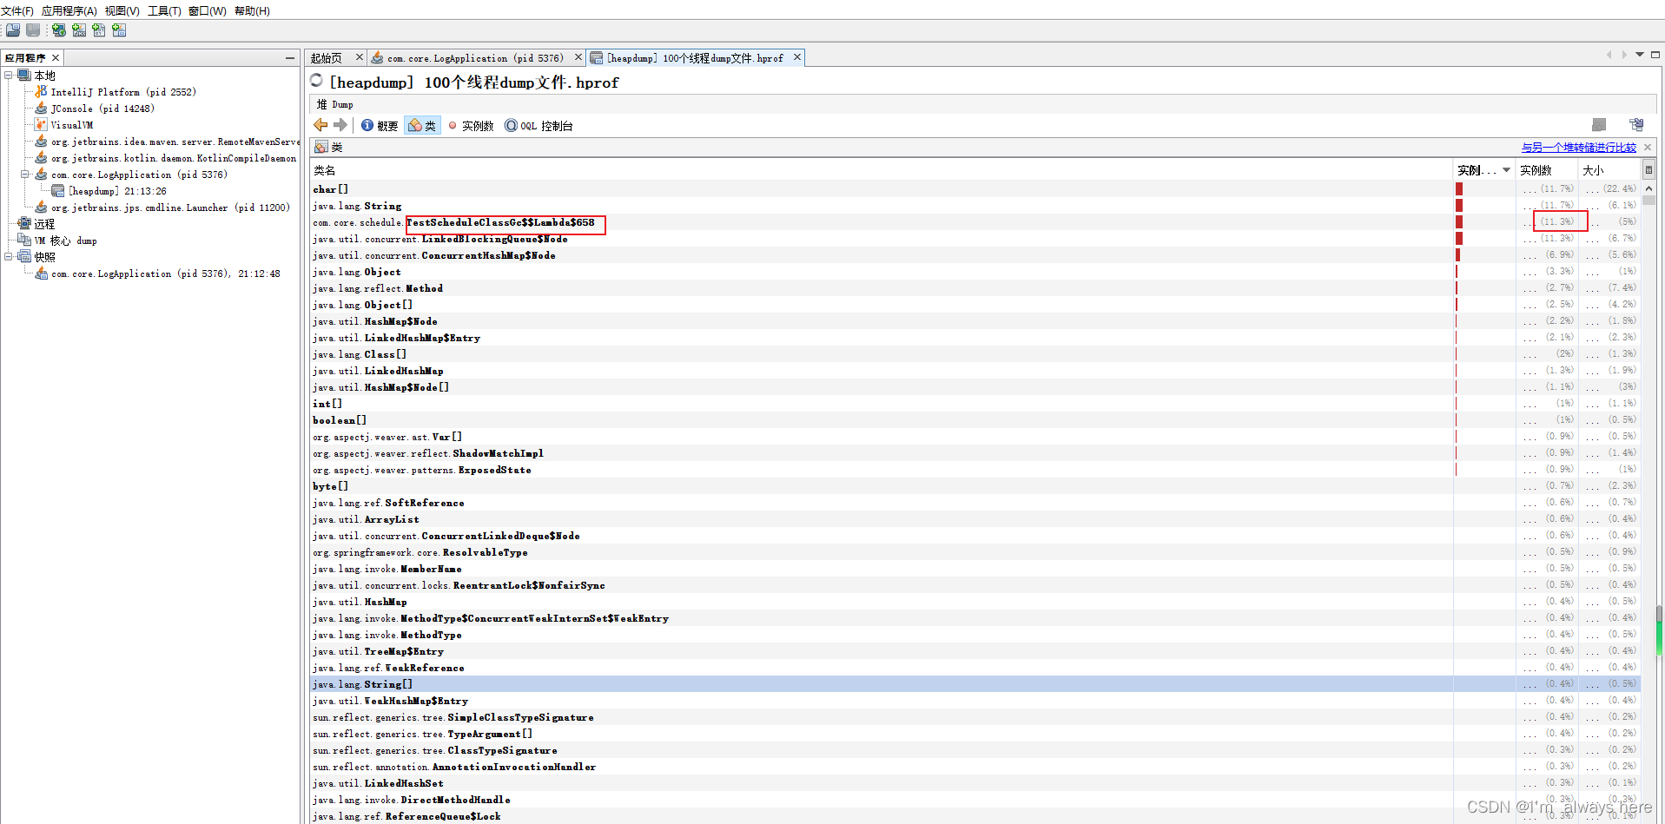
Task: Click the 类名 column header
Action: tap(882, 170)
